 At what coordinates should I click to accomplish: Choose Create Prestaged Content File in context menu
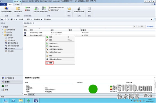tap(60, 49)
